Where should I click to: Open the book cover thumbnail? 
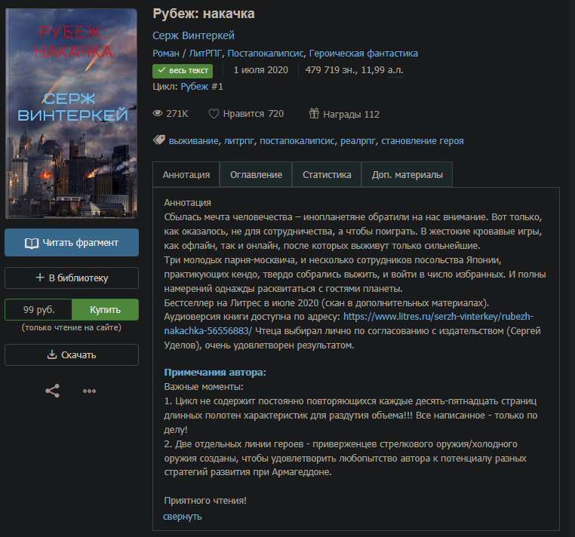pos(71,113)
